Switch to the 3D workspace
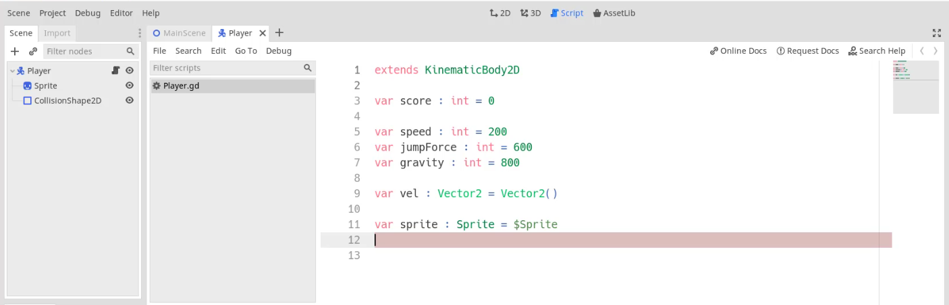This screenshot has width=949, height=305. click(x=531, y=13)
